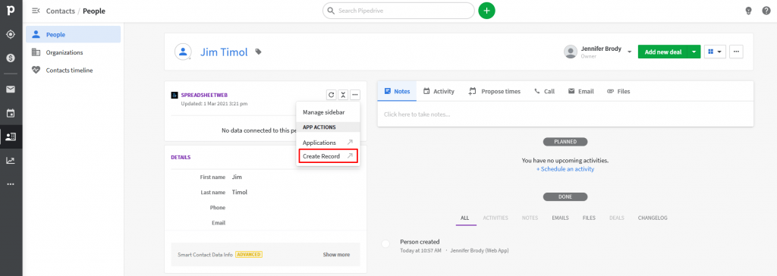Click the Jim Timol name heading
This screenshot has width=777, height=276.
pos(224,52)
